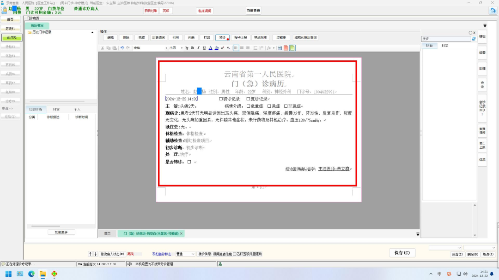The width and height of the screenshot is (499, 280).
Task: Check the 危重症 checkbox
Action: tap(248, 106)
